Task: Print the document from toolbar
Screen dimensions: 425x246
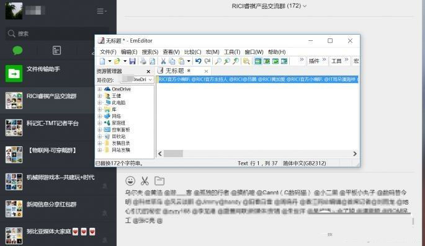Action: coord(143,61)
